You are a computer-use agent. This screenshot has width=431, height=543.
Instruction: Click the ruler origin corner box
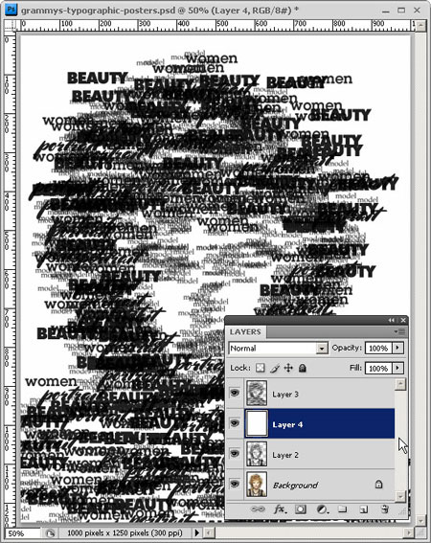pos(11,26)
